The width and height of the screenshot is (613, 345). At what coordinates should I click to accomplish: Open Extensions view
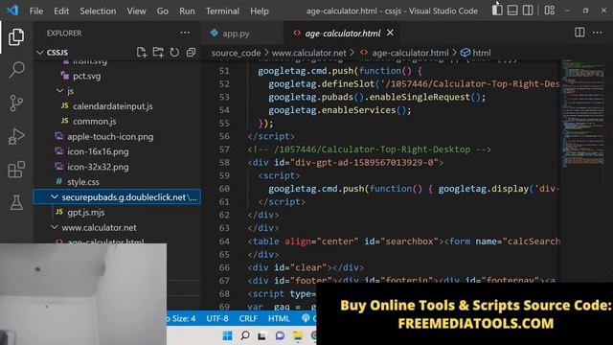[16, 170]
